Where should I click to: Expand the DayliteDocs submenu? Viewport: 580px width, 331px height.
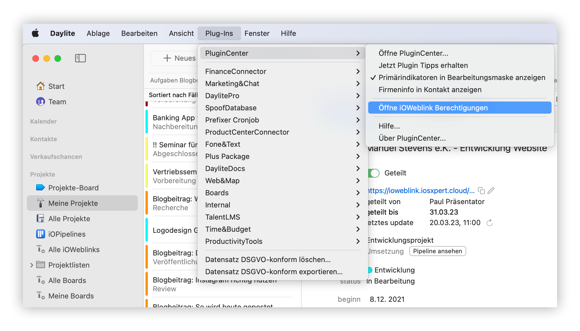tap(283, 169)
